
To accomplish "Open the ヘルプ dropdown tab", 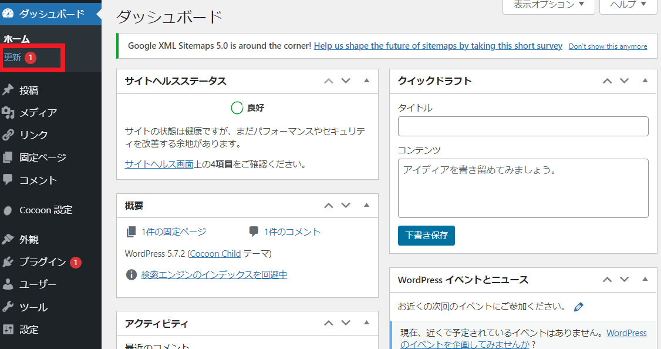I will 628,5.
